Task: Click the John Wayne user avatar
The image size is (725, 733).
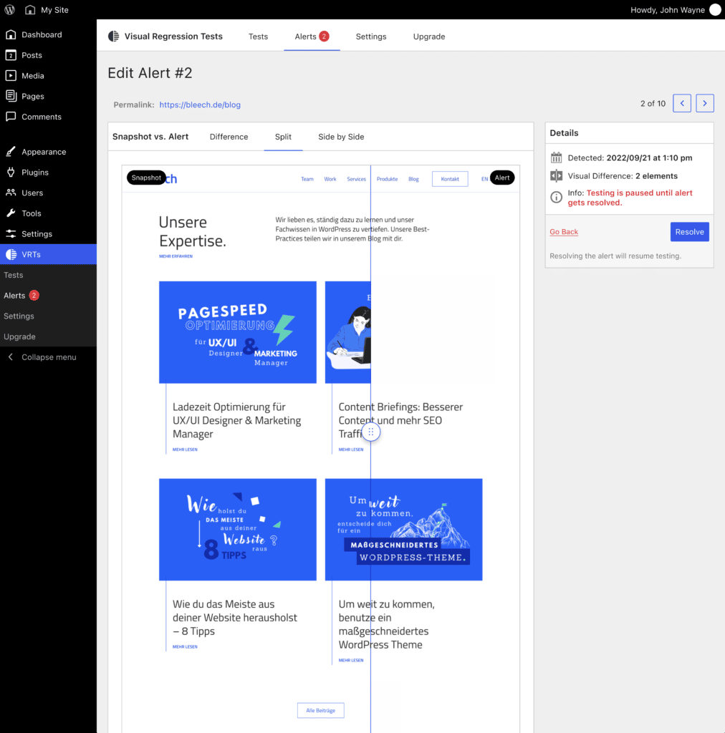Action: [x=714, y=10]
